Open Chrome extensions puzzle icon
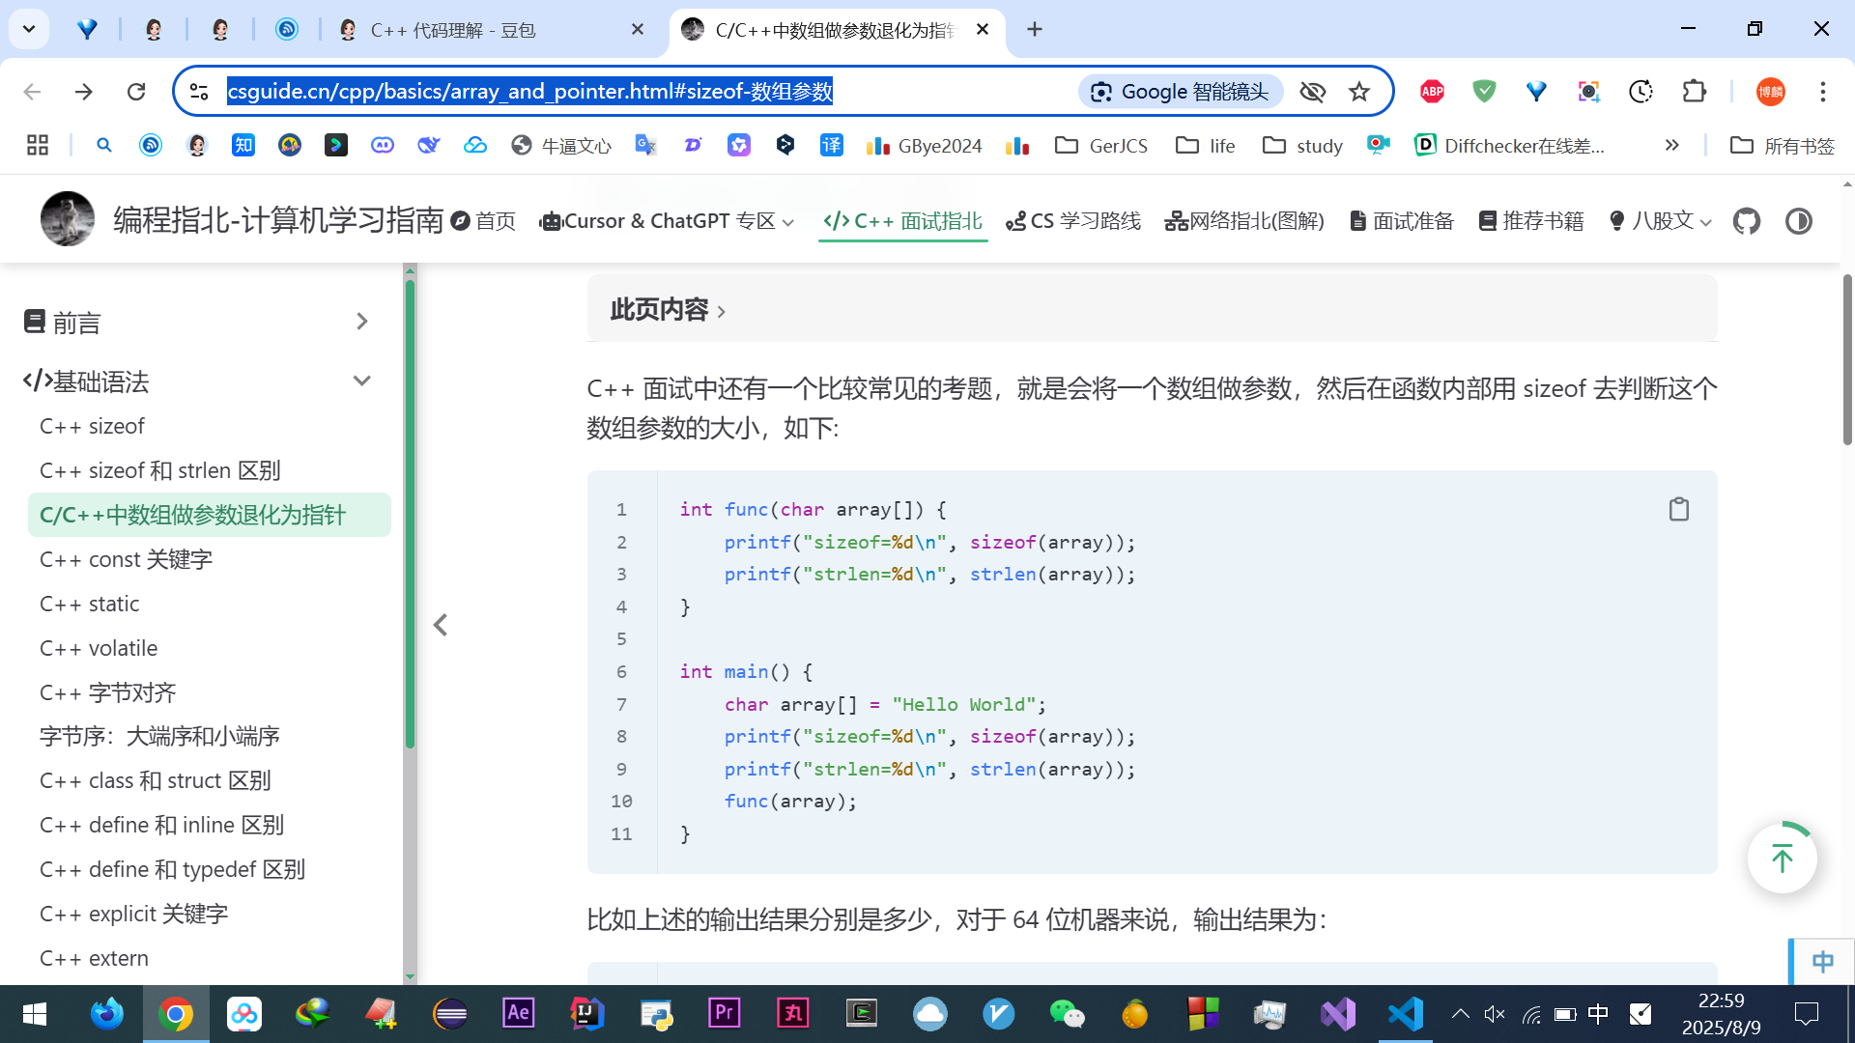 (1694, 92)
